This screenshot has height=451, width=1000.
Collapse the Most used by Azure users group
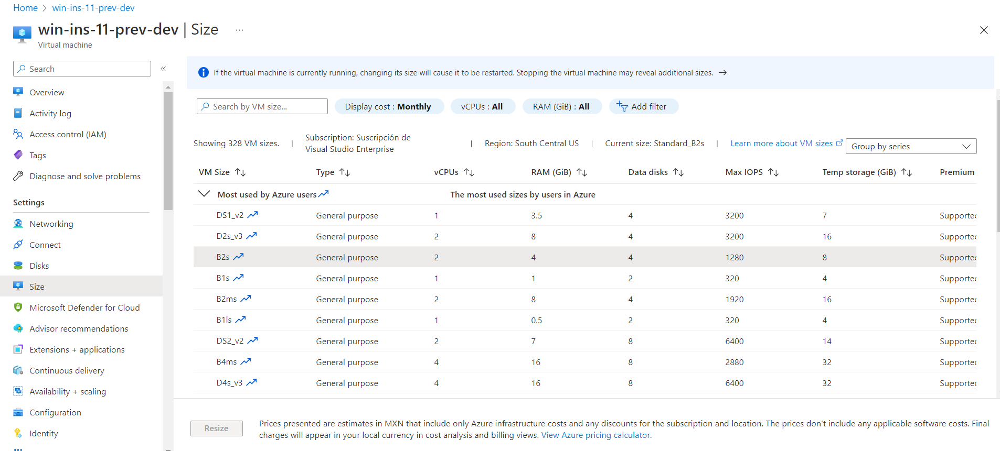(204, 194)
